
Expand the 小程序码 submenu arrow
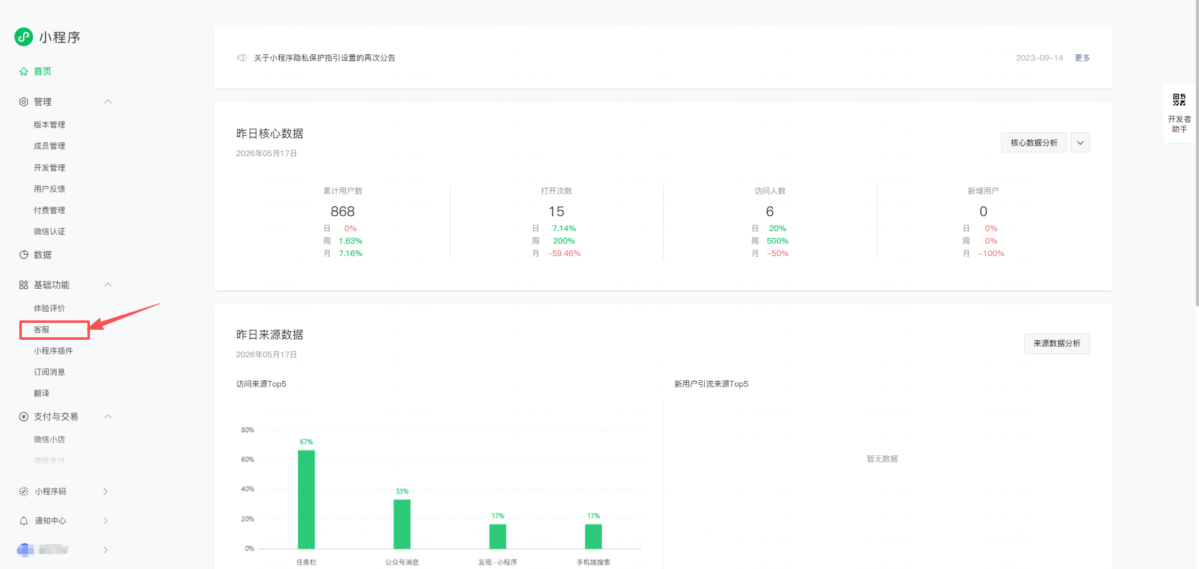click(106, 492)
